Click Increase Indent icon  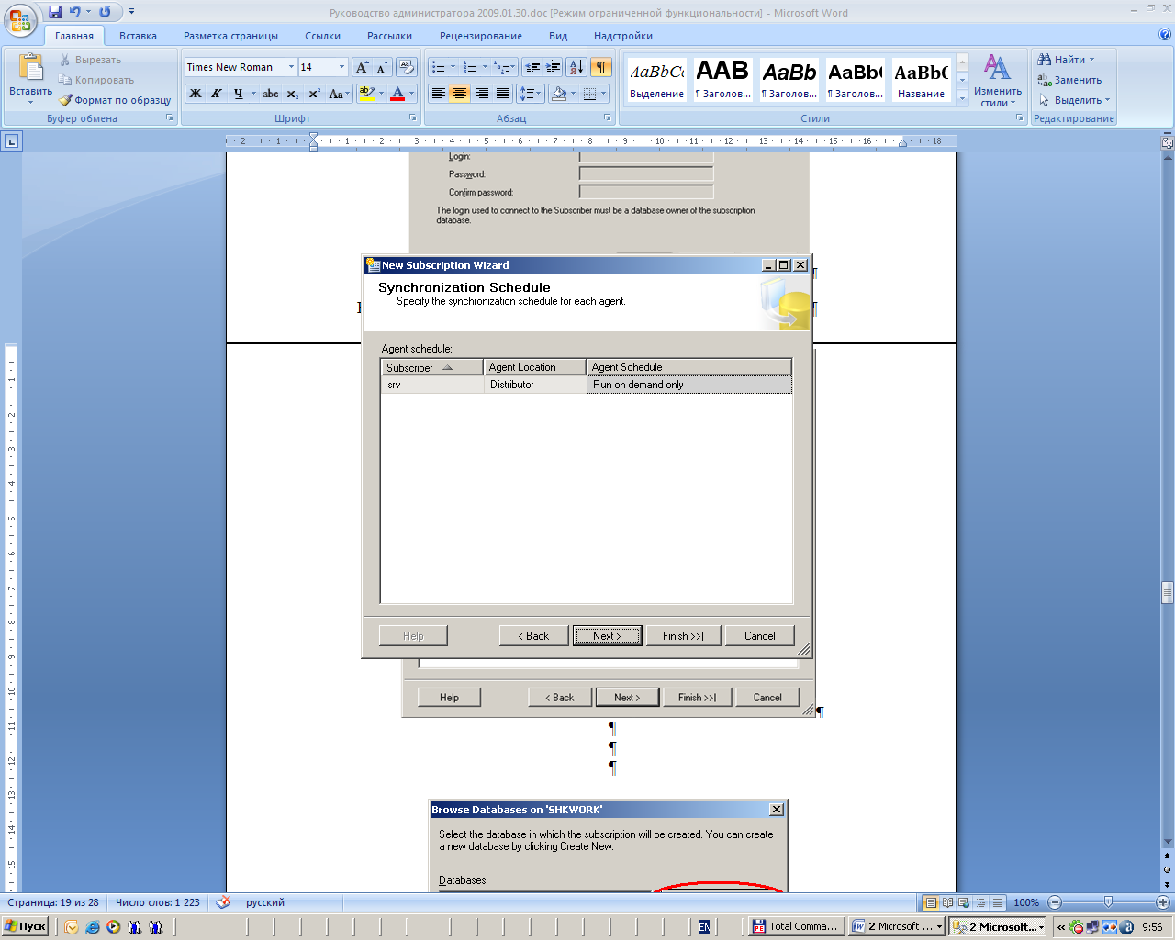tap(554, 67)
